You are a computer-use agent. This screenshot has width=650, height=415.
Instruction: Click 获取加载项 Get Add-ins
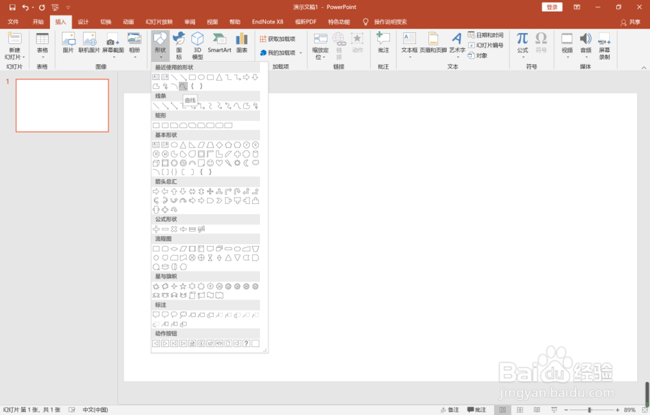tap(278, 39)
